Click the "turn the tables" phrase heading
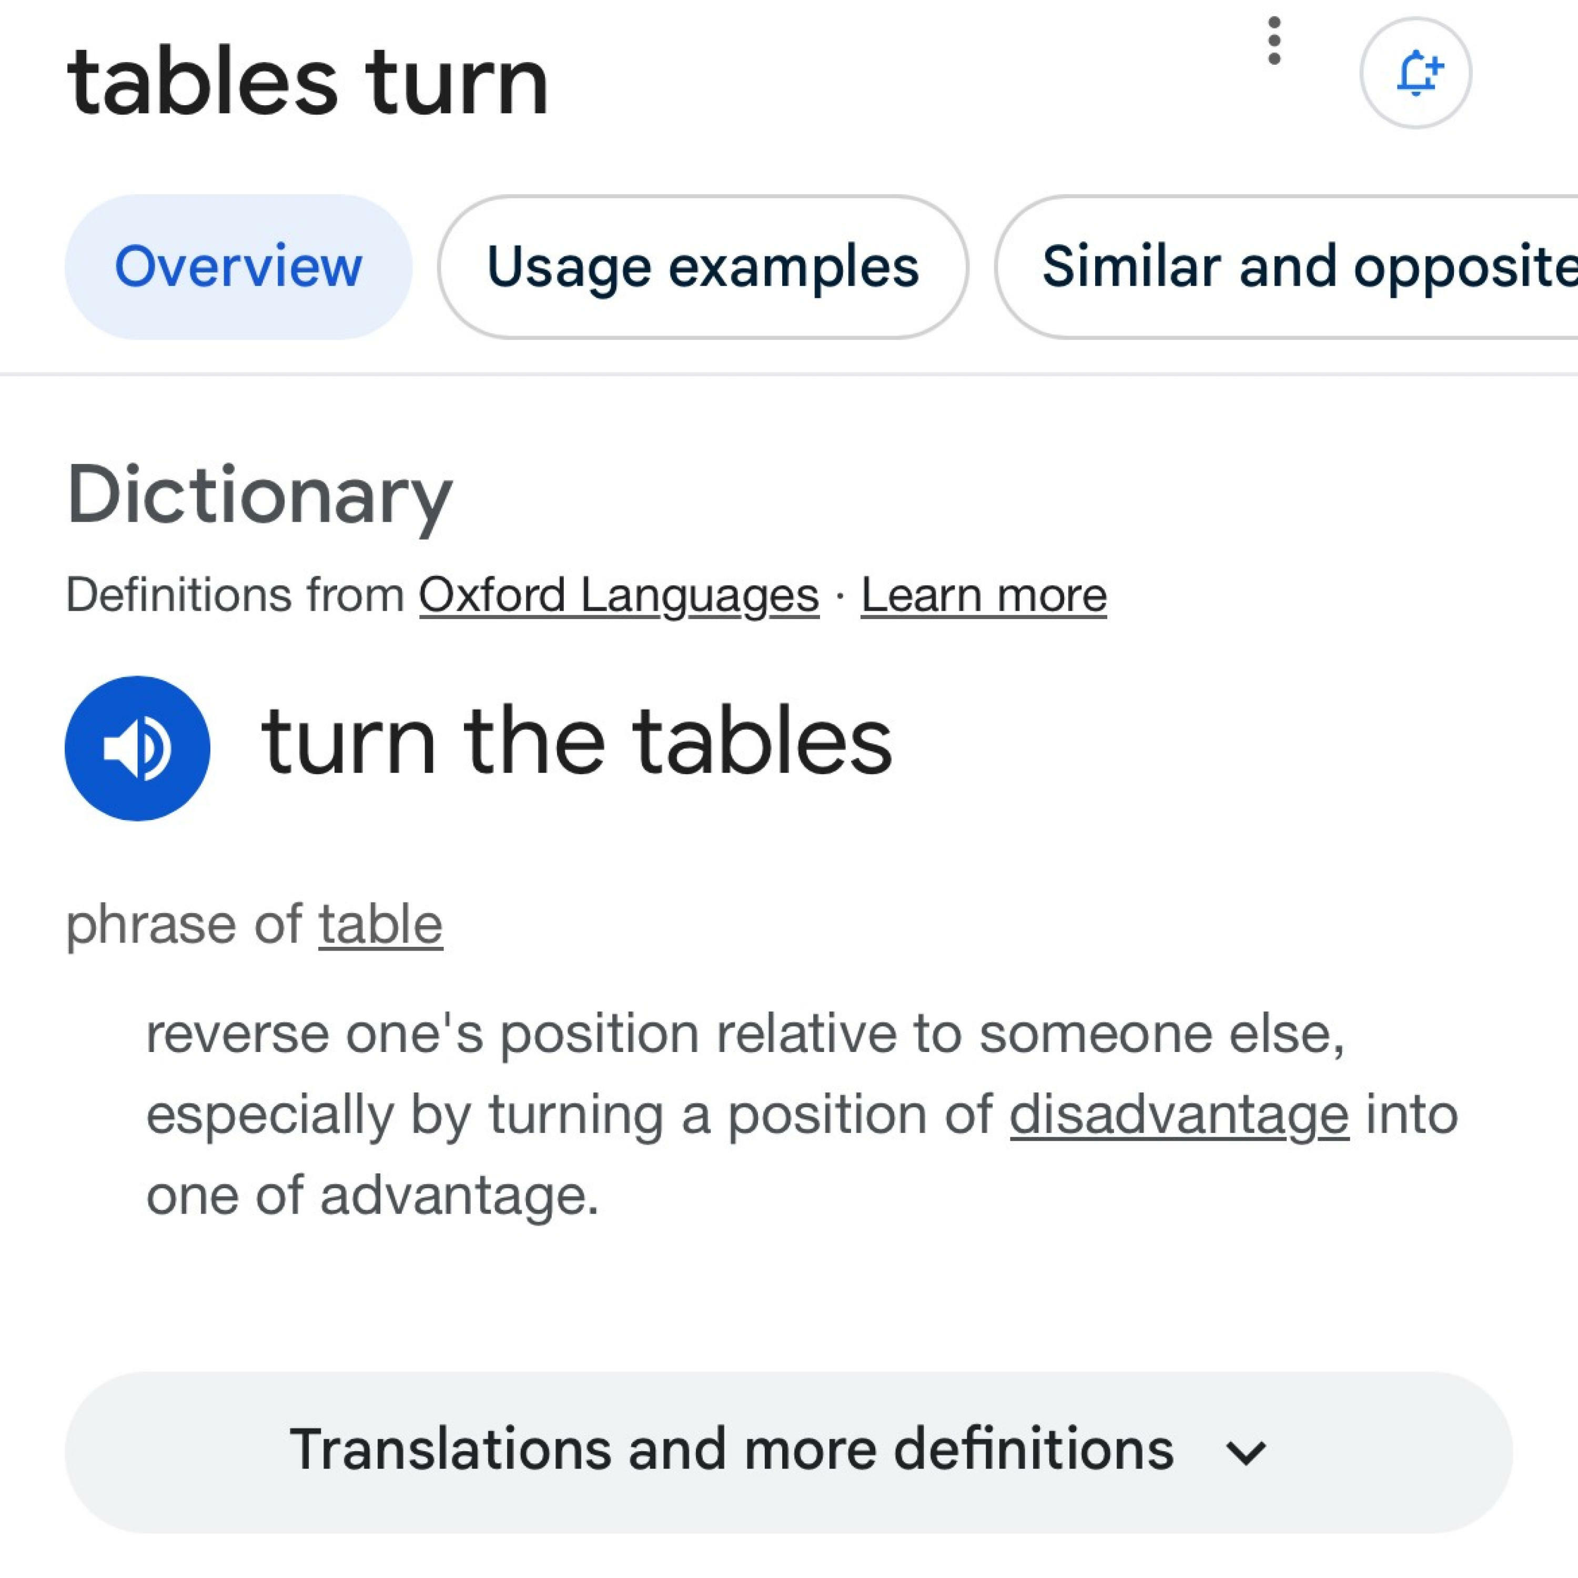Screen dimensions: 1578x1578 point(576,741)
